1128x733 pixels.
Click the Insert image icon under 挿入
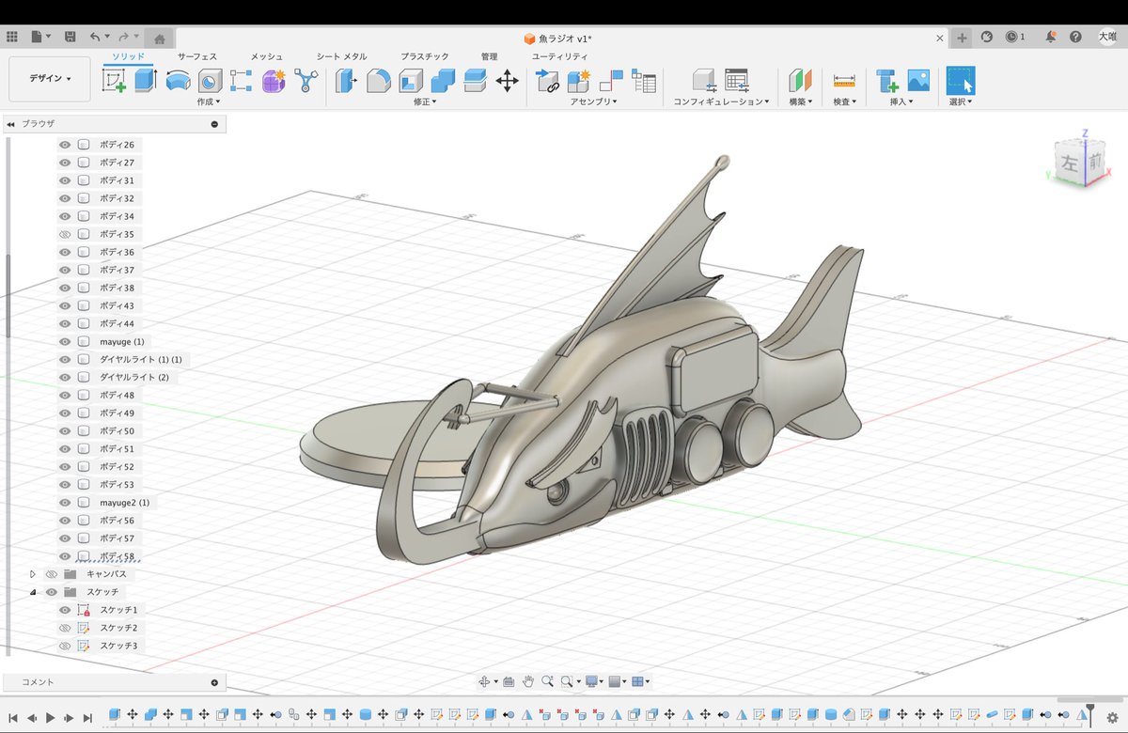(918, 80)
